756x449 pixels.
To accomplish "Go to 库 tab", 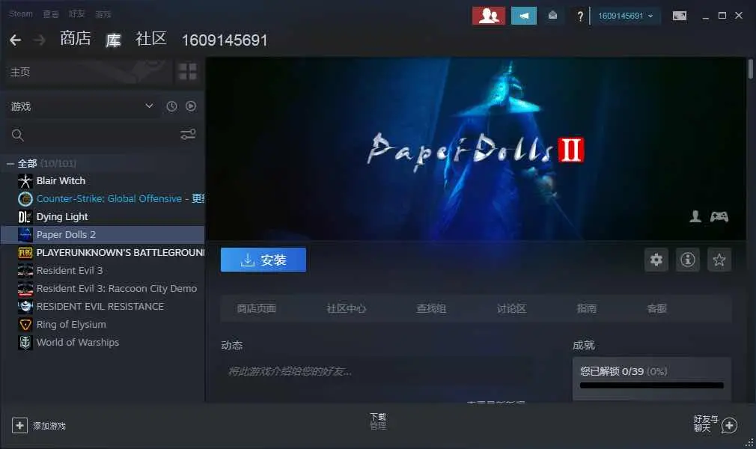I will 113,40.
